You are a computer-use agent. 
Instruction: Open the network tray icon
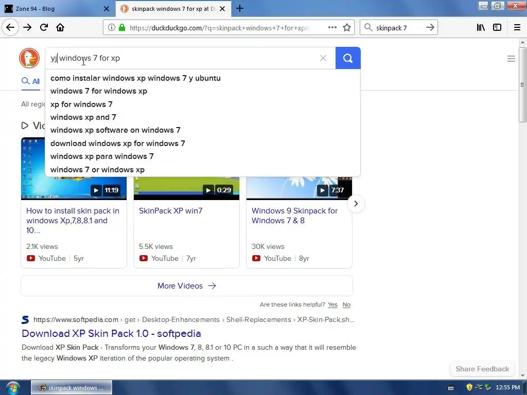click(479, 388)
